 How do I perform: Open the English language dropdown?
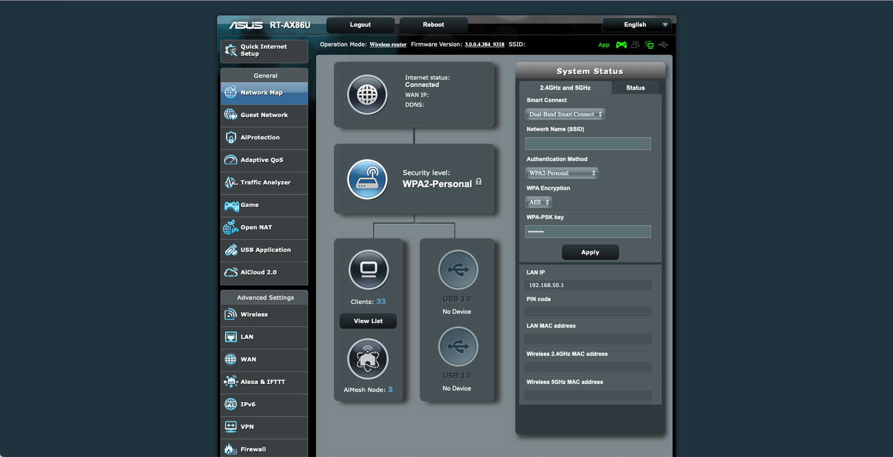pyautogui.click(x=636, y=25)
